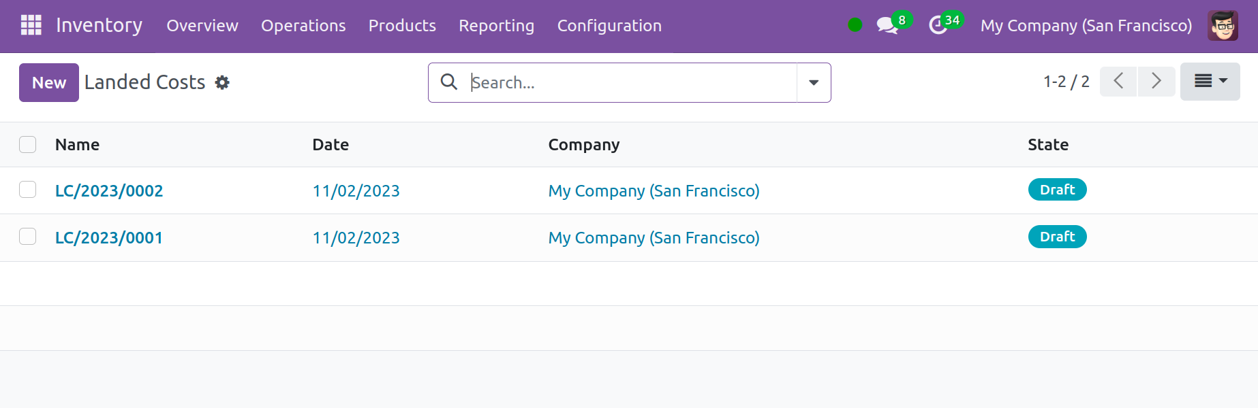Open the Landed Costs gear settings

222,82
